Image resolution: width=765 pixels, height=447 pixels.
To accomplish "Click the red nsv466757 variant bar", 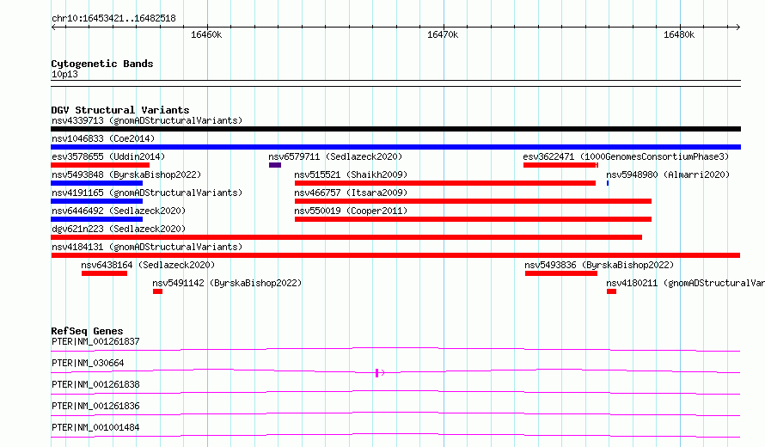I will click(x=474, y=201).
